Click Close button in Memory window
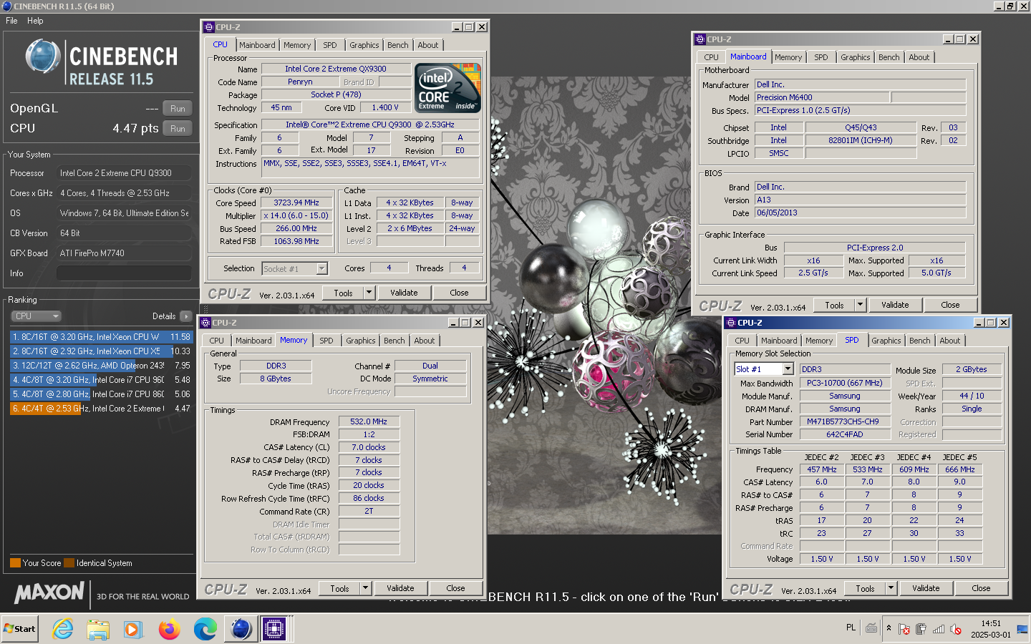 [455, 588]
